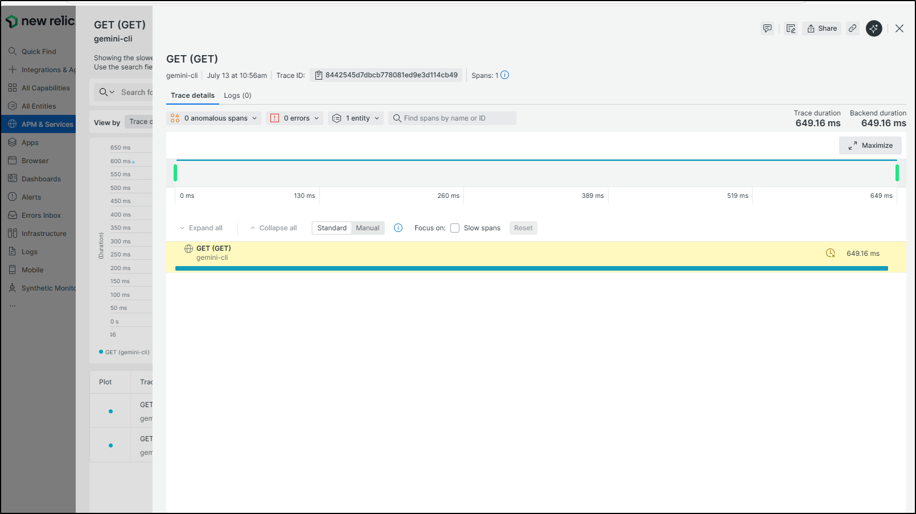916x514 pixels.
Task: Expand the 0 errors filter dropdown
Action: tap(295, 118)
